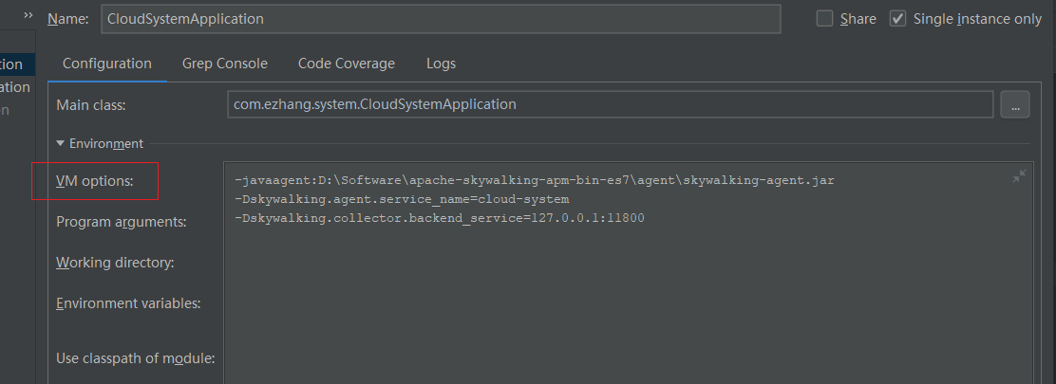Click the Use classpath of module label
This screenshot has height=384, width=1056.
(136, 357)
